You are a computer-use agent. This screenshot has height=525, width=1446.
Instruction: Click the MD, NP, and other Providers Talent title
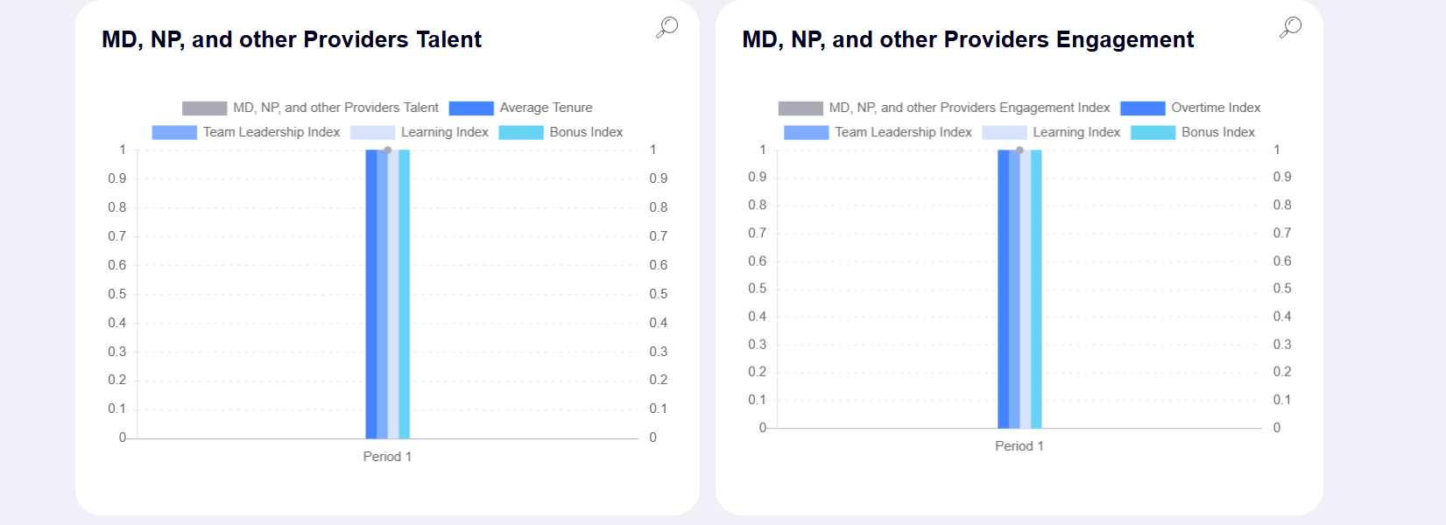[291, 39]
